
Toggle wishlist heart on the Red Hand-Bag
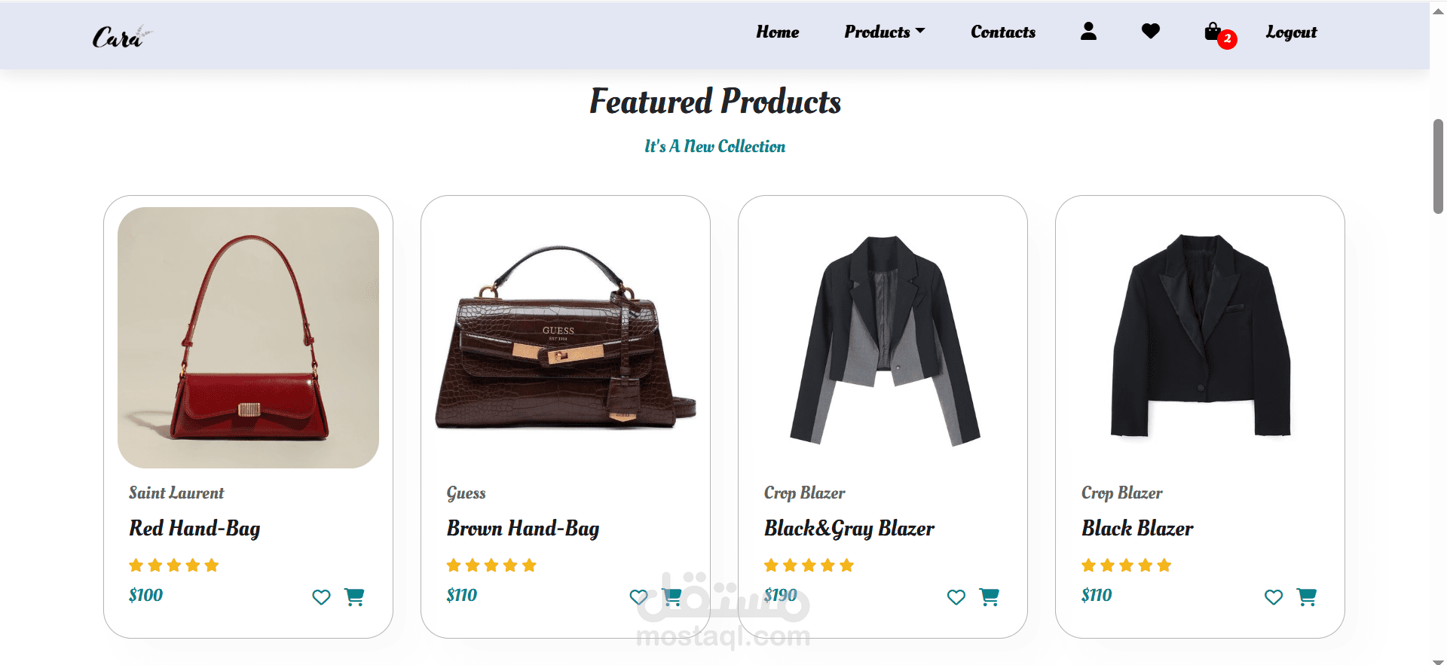point(321,597)
